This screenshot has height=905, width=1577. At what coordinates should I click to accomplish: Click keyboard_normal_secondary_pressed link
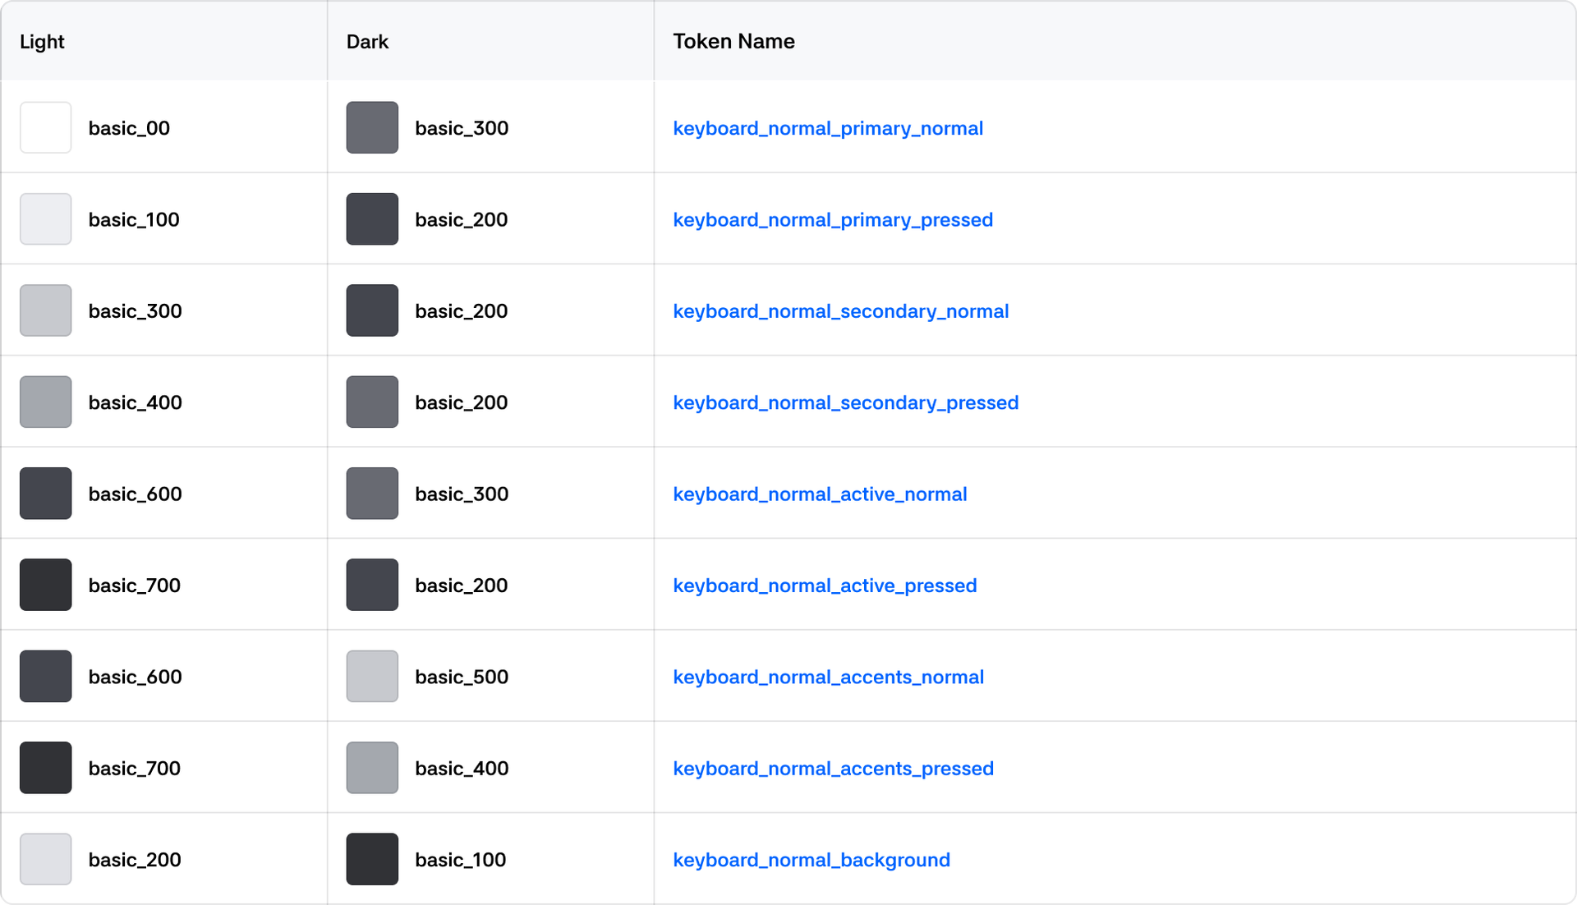845,402
